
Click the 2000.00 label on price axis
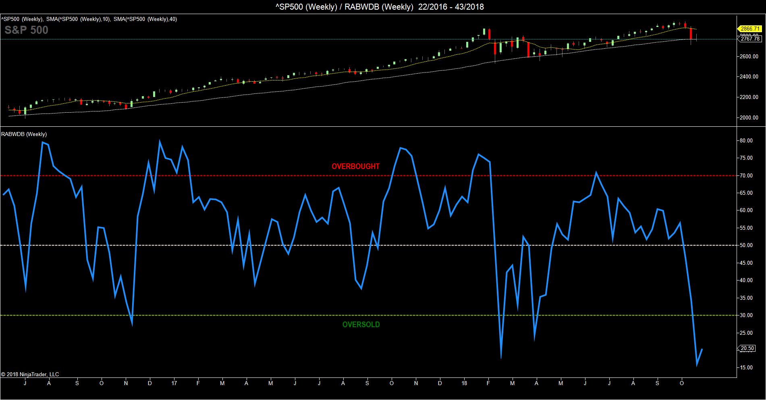(x=748, y=118)
